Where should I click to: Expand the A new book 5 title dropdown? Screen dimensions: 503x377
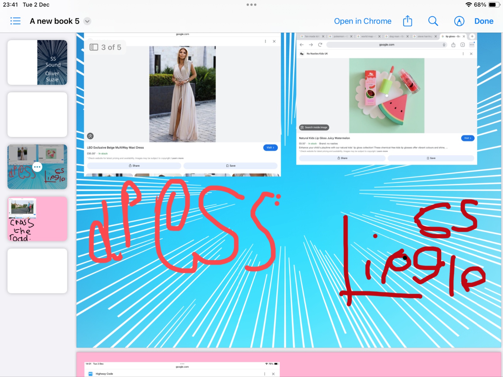[x=87, y=21]
